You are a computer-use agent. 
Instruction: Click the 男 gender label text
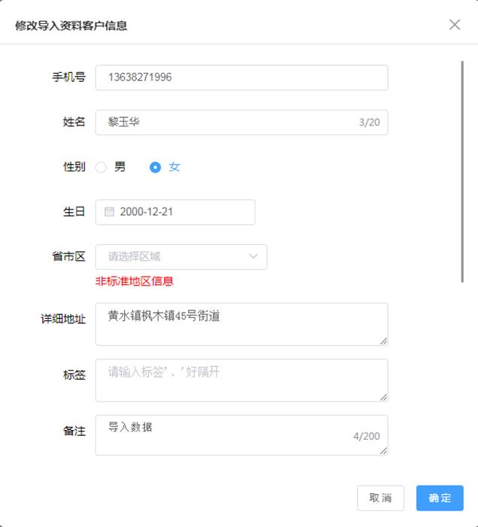tap(120, 167)
